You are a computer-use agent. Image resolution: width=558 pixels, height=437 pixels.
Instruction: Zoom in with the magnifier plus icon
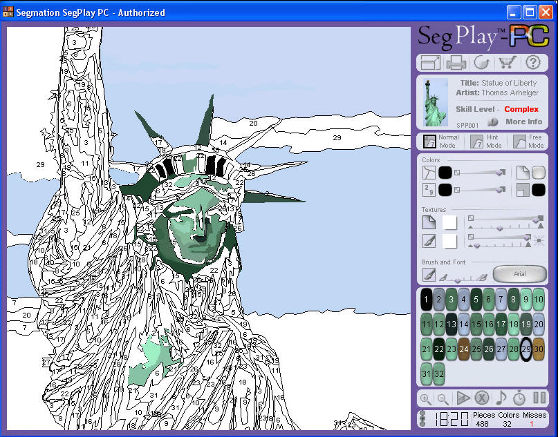point(426,398)
